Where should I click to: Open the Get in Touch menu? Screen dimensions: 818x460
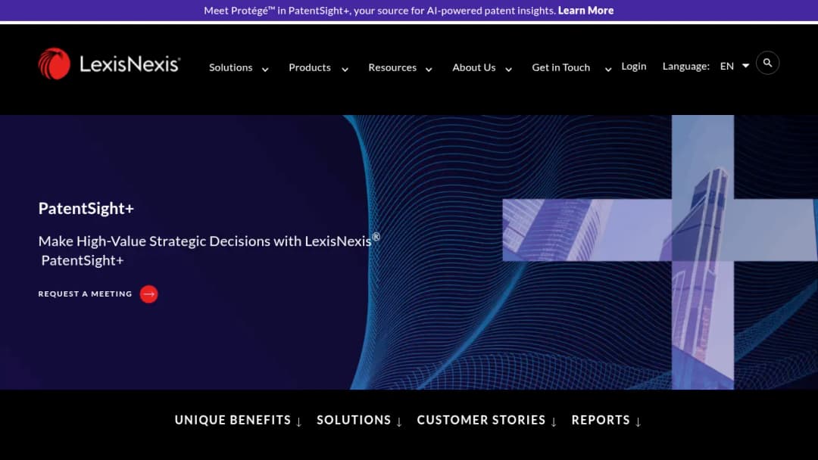(x=560, y=67)
